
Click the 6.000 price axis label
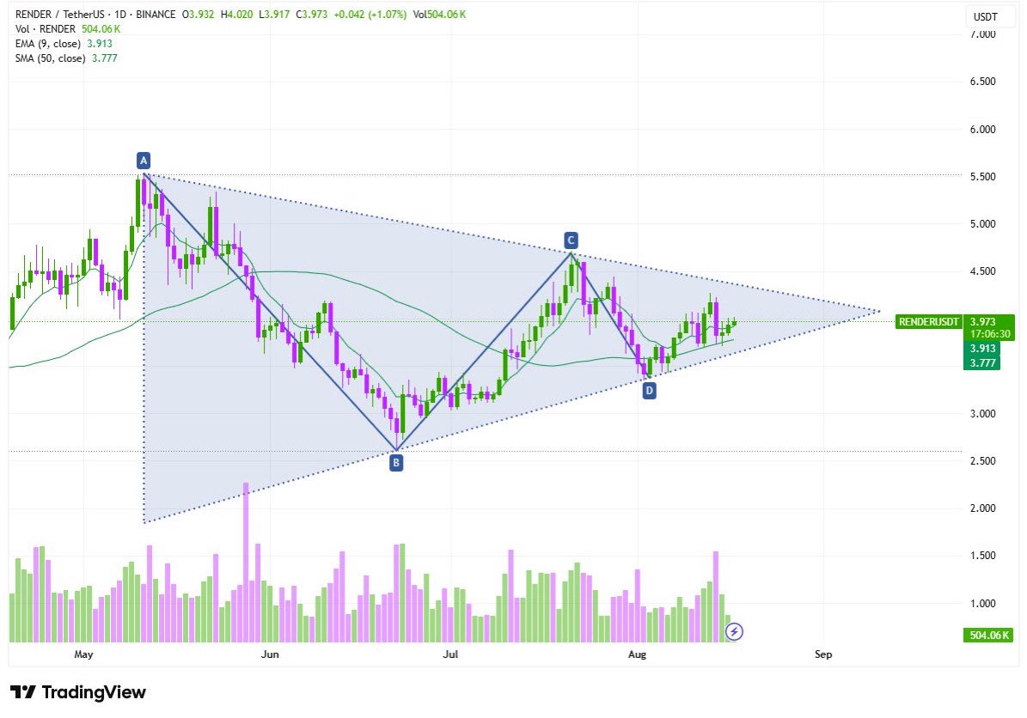coord(982,130)
